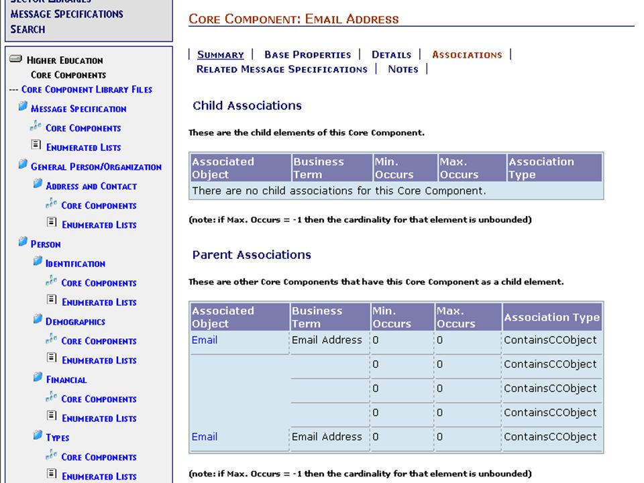Click Core Components icon under Financial

coord(52,396)
